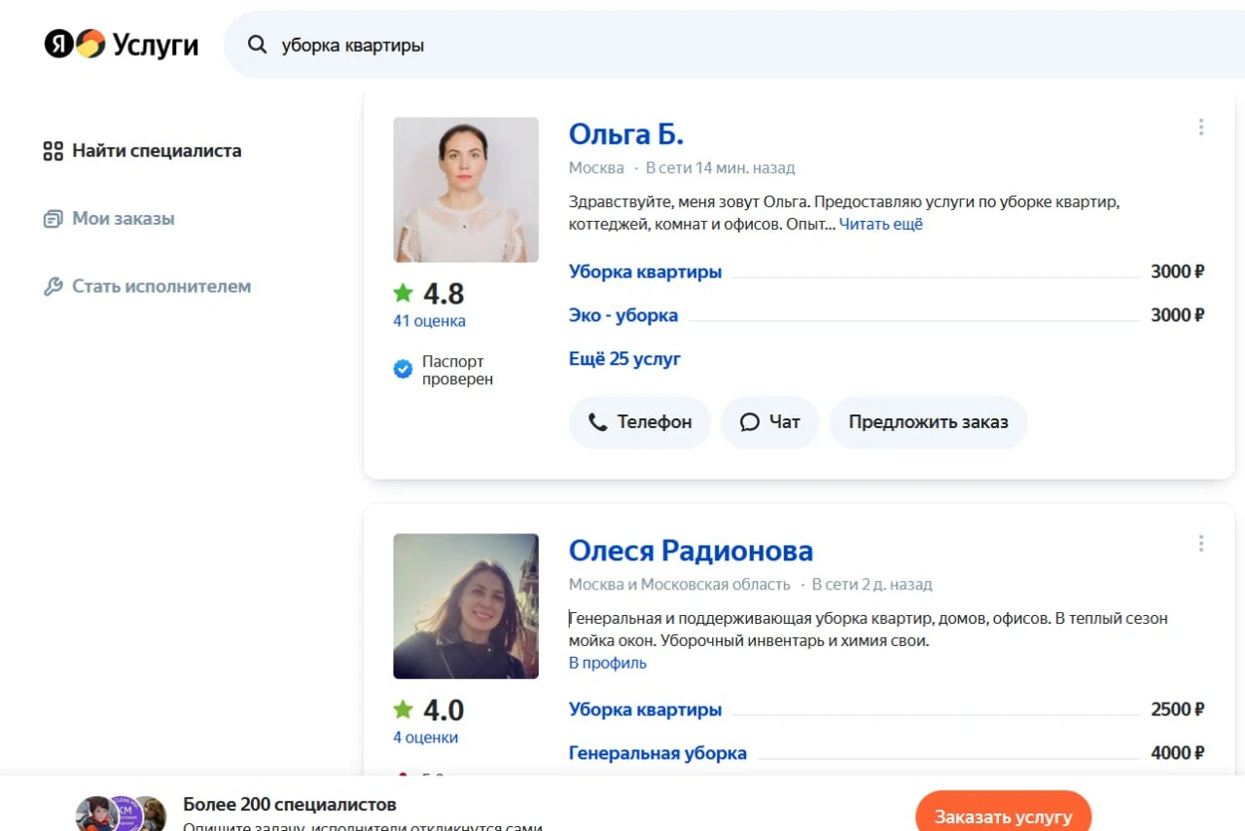This screenshot has width=1245, height=831.
Task: Open the Чат with Ольга Б.
Action: pos(769,422)
